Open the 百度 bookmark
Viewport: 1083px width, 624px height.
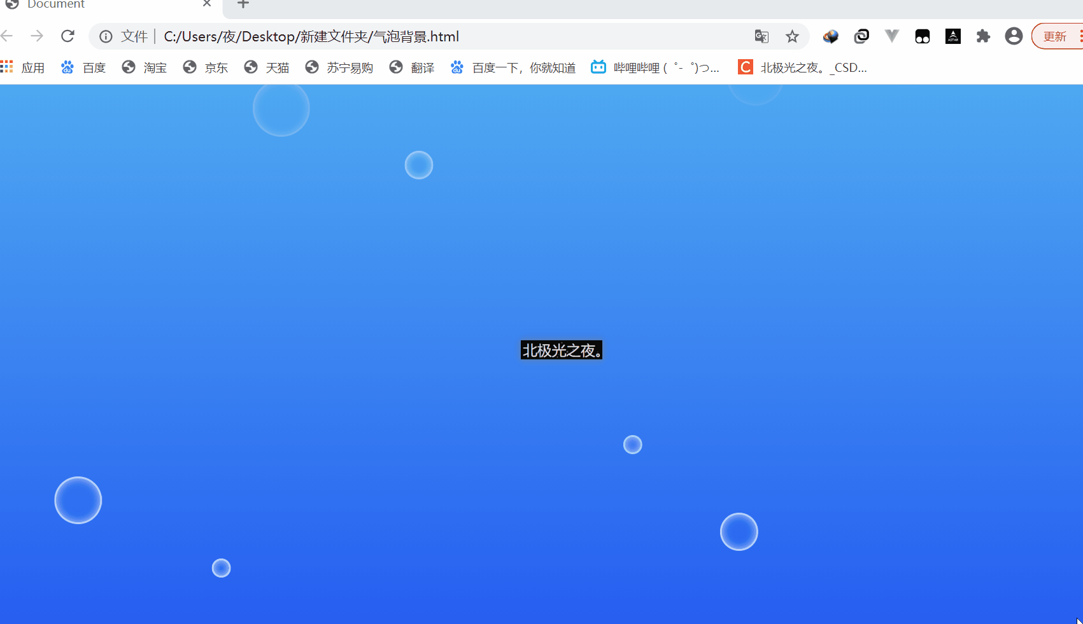(x=83, y=67)
